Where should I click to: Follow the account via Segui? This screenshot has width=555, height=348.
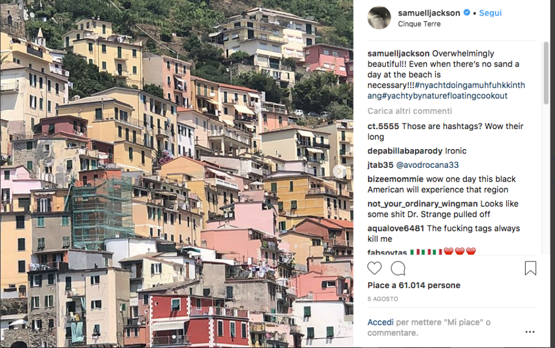[x=490, y=13]
